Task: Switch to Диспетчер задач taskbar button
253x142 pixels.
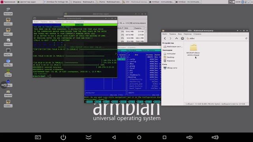Action: pyautogui.click(x=30, y=2)
